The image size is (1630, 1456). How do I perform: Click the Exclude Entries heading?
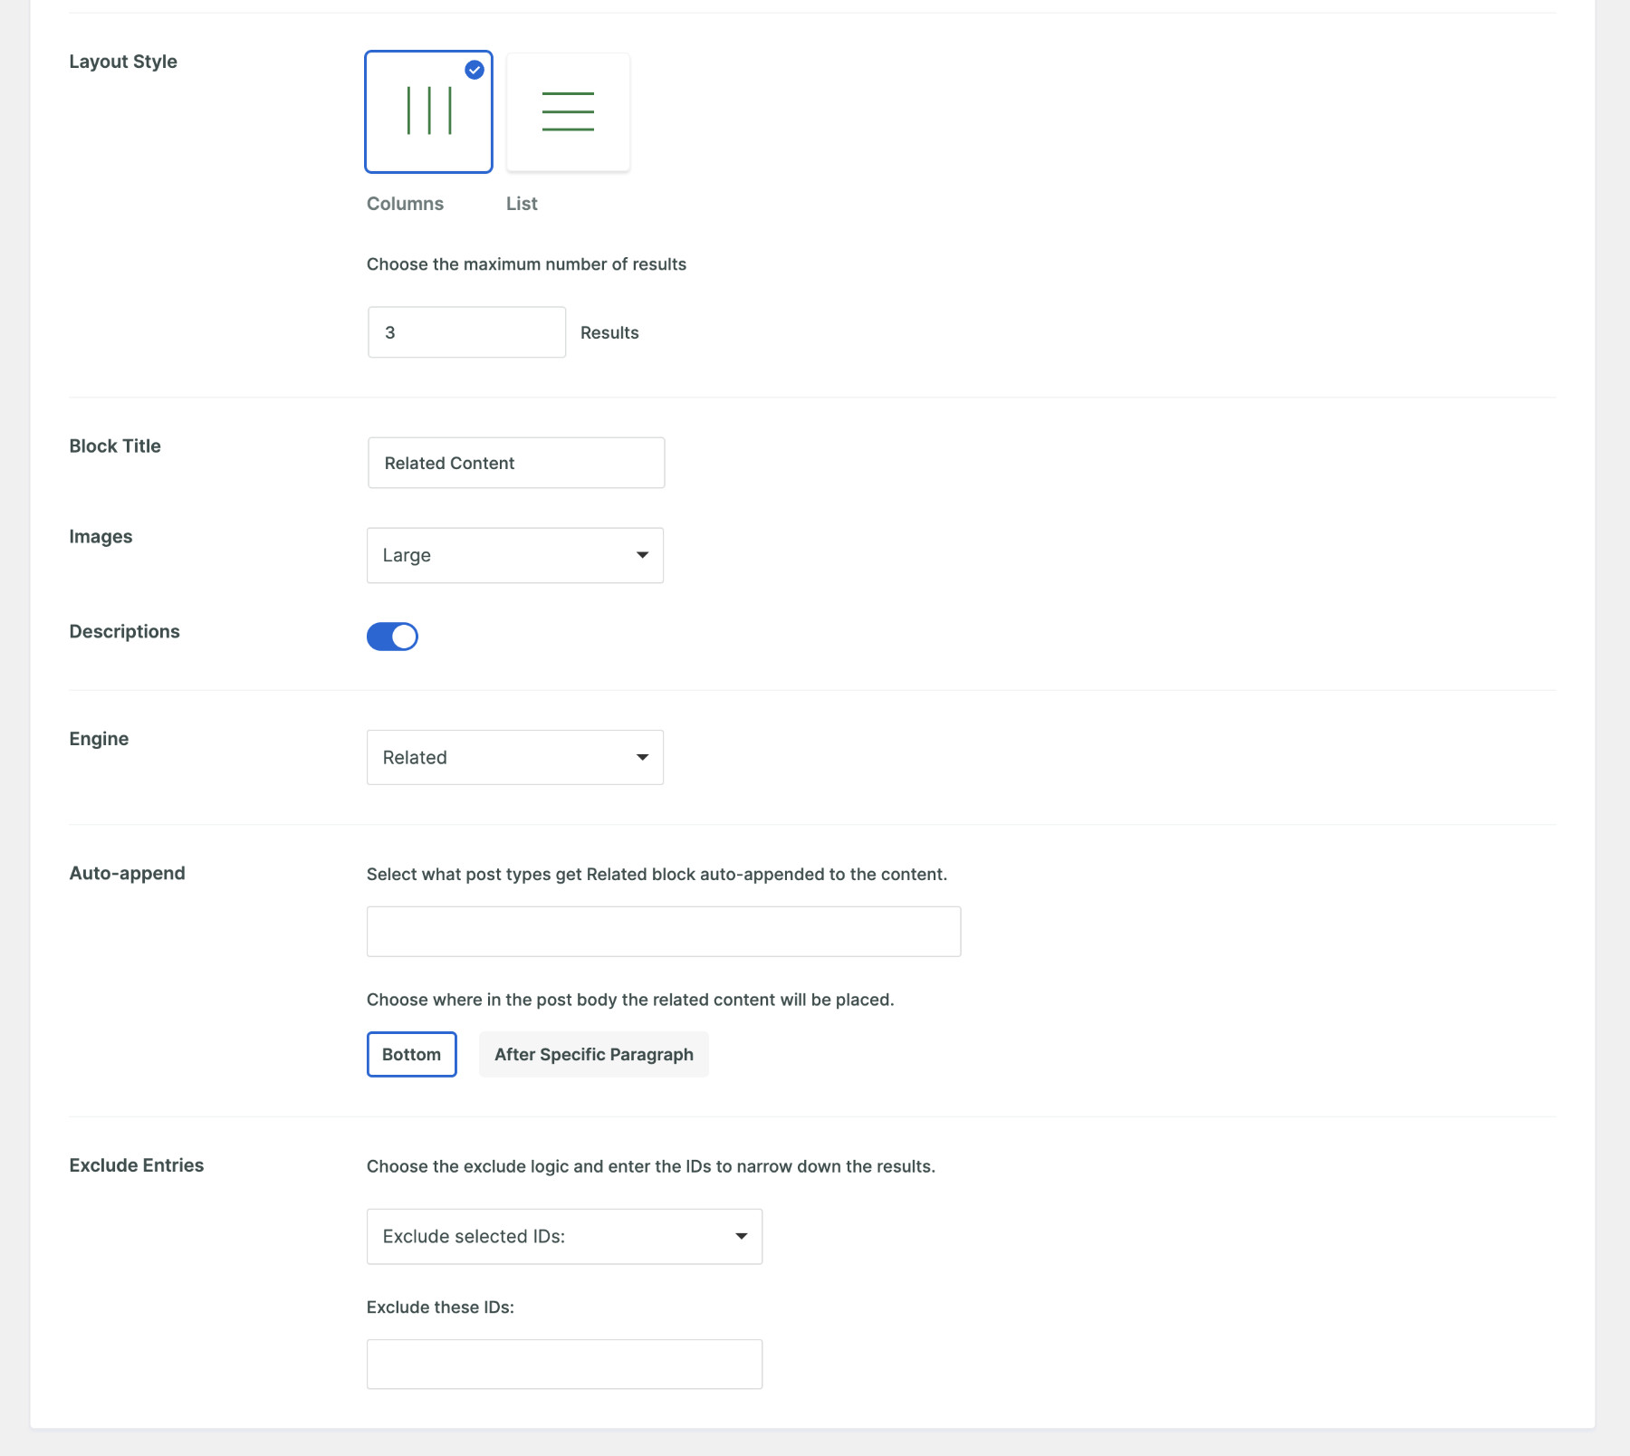(x=137, y=1165)
